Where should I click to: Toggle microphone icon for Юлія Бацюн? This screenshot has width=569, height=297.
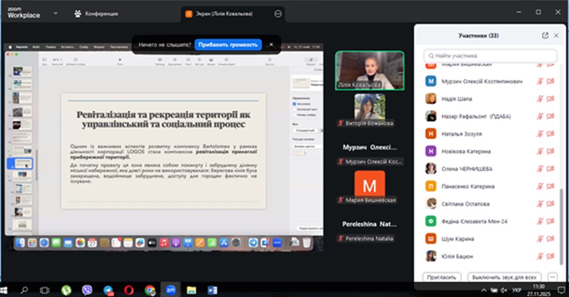pos(540,256)
